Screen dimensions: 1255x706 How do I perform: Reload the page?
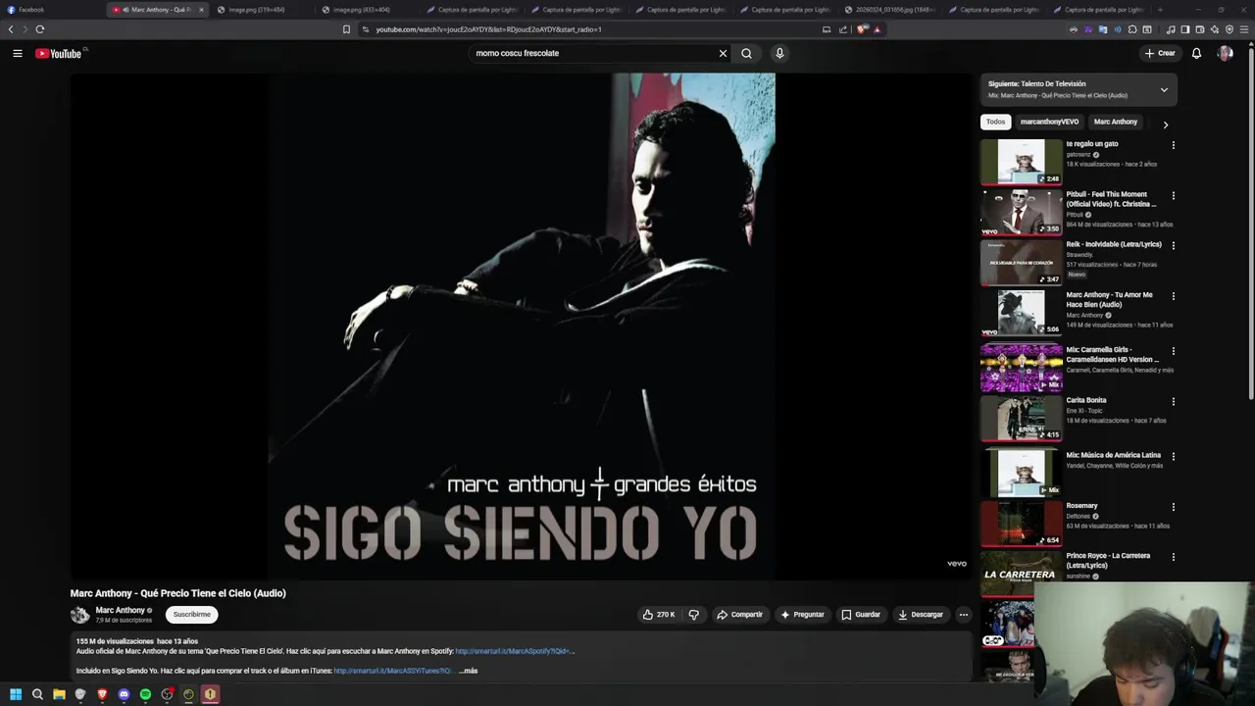(39, 29)
